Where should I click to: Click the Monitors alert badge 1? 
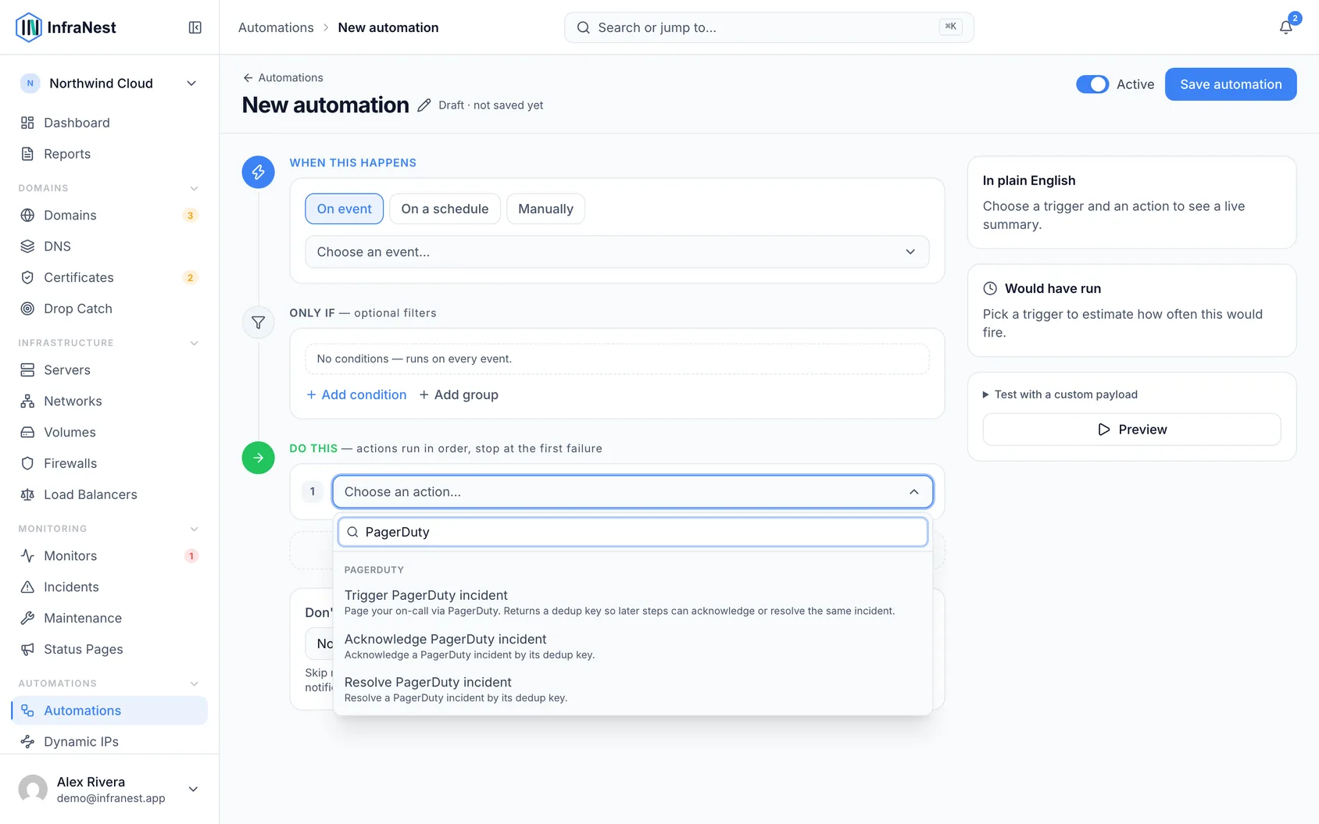click(191, 556)
